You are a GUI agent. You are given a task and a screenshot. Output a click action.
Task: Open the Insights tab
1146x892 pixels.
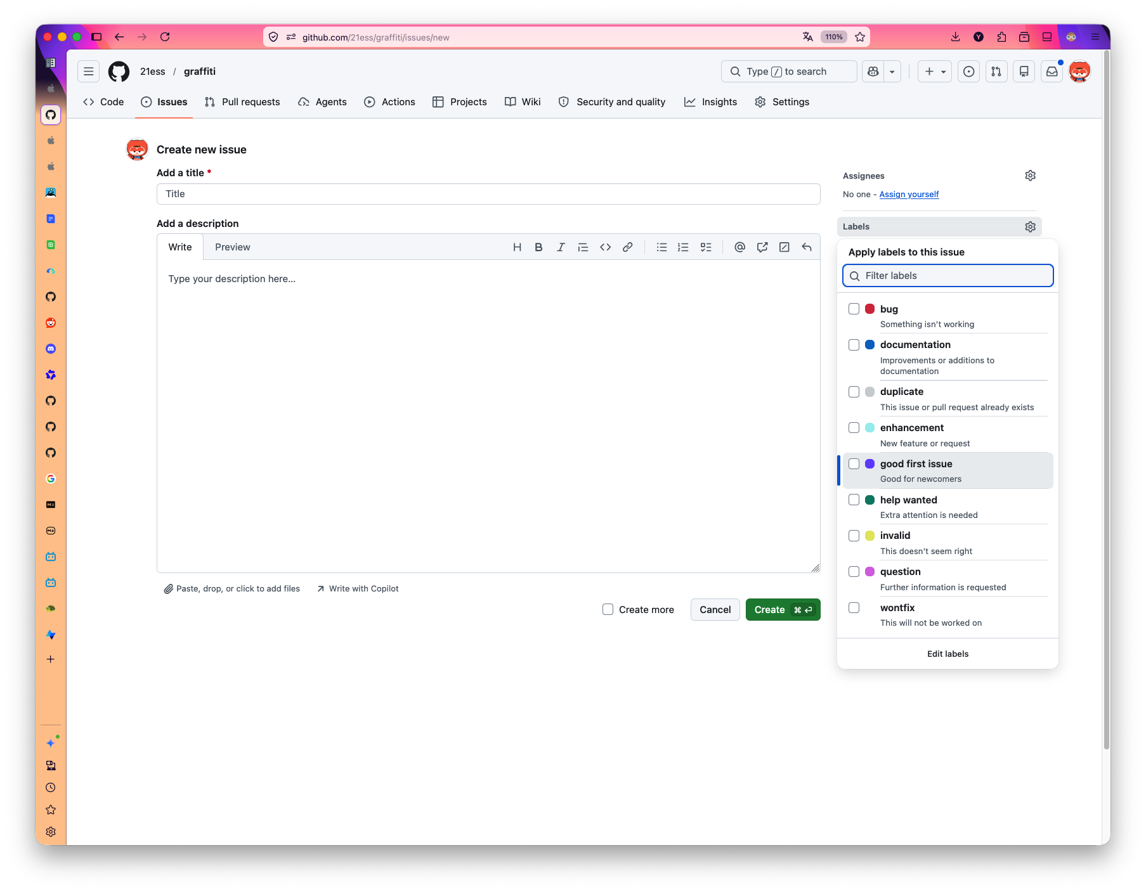[x=711, y=102]
